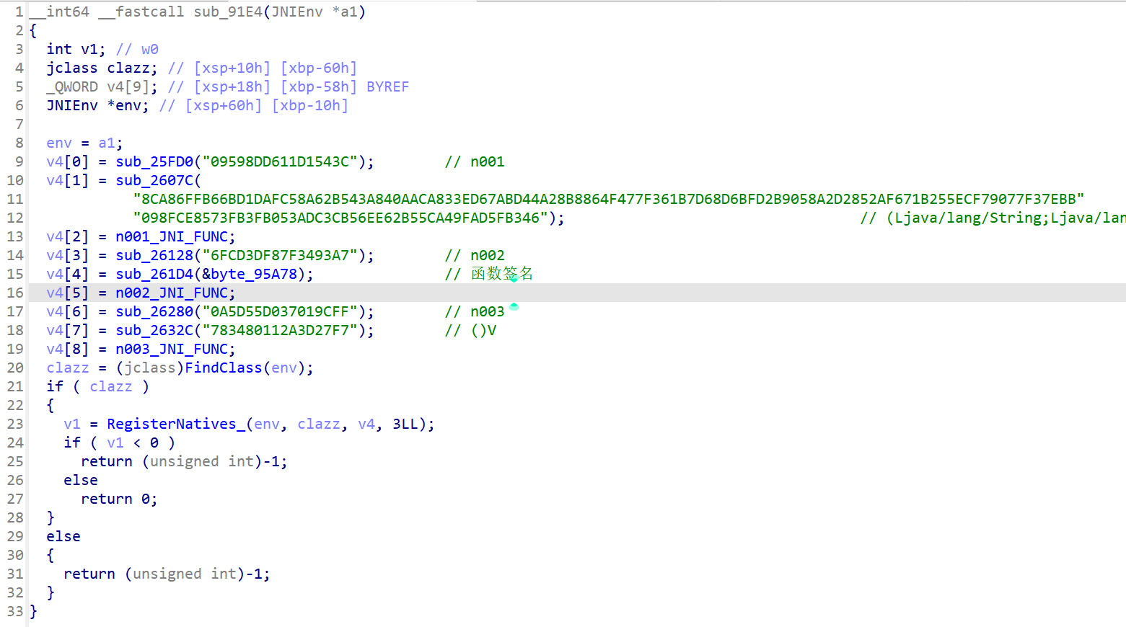The width and height of the screenshot is (1126, 627).
Task: Click the JNIEnv *a1 parameter in signature
Action: point(315,12)
